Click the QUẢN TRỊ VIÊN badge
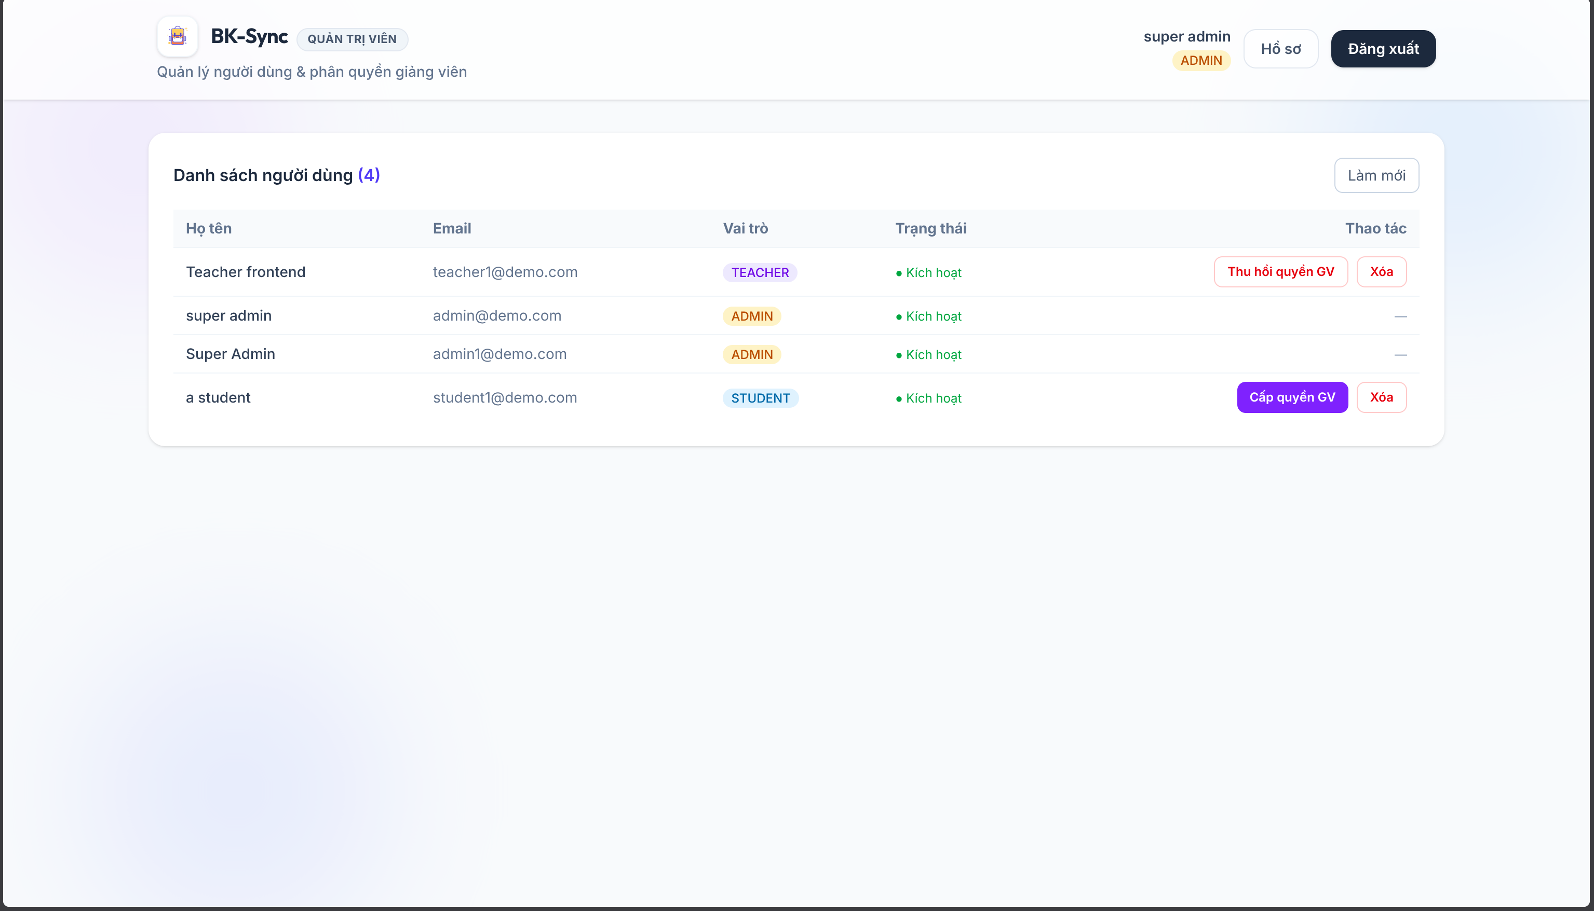 [352, 39]
